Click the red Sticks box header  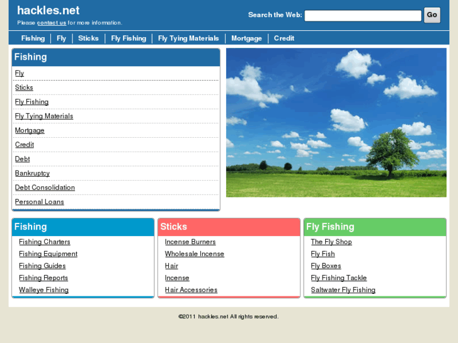tap(229, 227)
